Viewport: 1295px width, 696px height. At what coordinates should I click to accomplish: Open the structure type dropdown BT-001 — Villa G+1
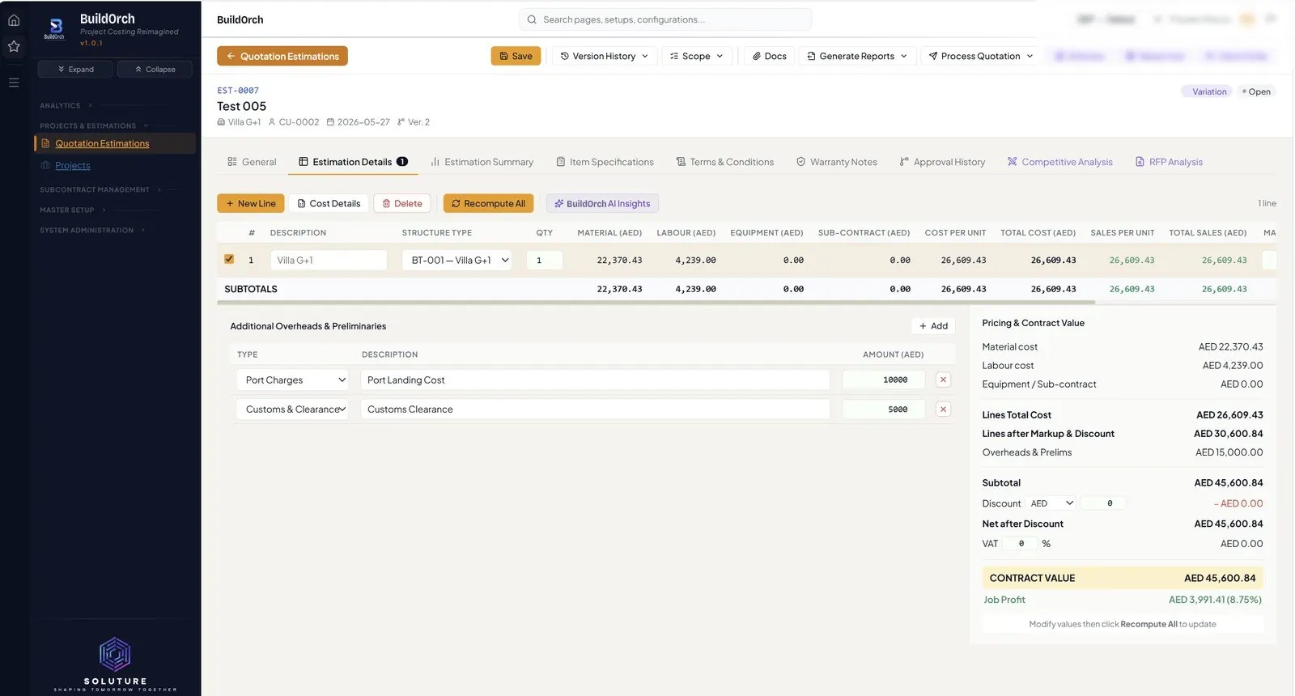tap(457, 261)
